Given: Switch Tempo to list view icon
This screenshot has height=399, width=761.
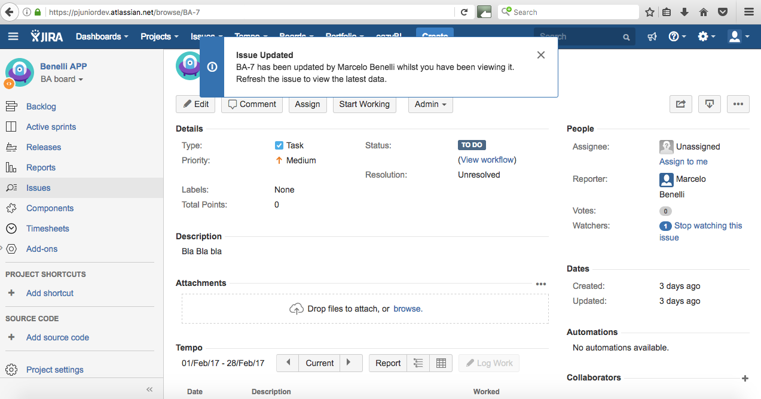Looking at the screenshot, I should point(418,363).
